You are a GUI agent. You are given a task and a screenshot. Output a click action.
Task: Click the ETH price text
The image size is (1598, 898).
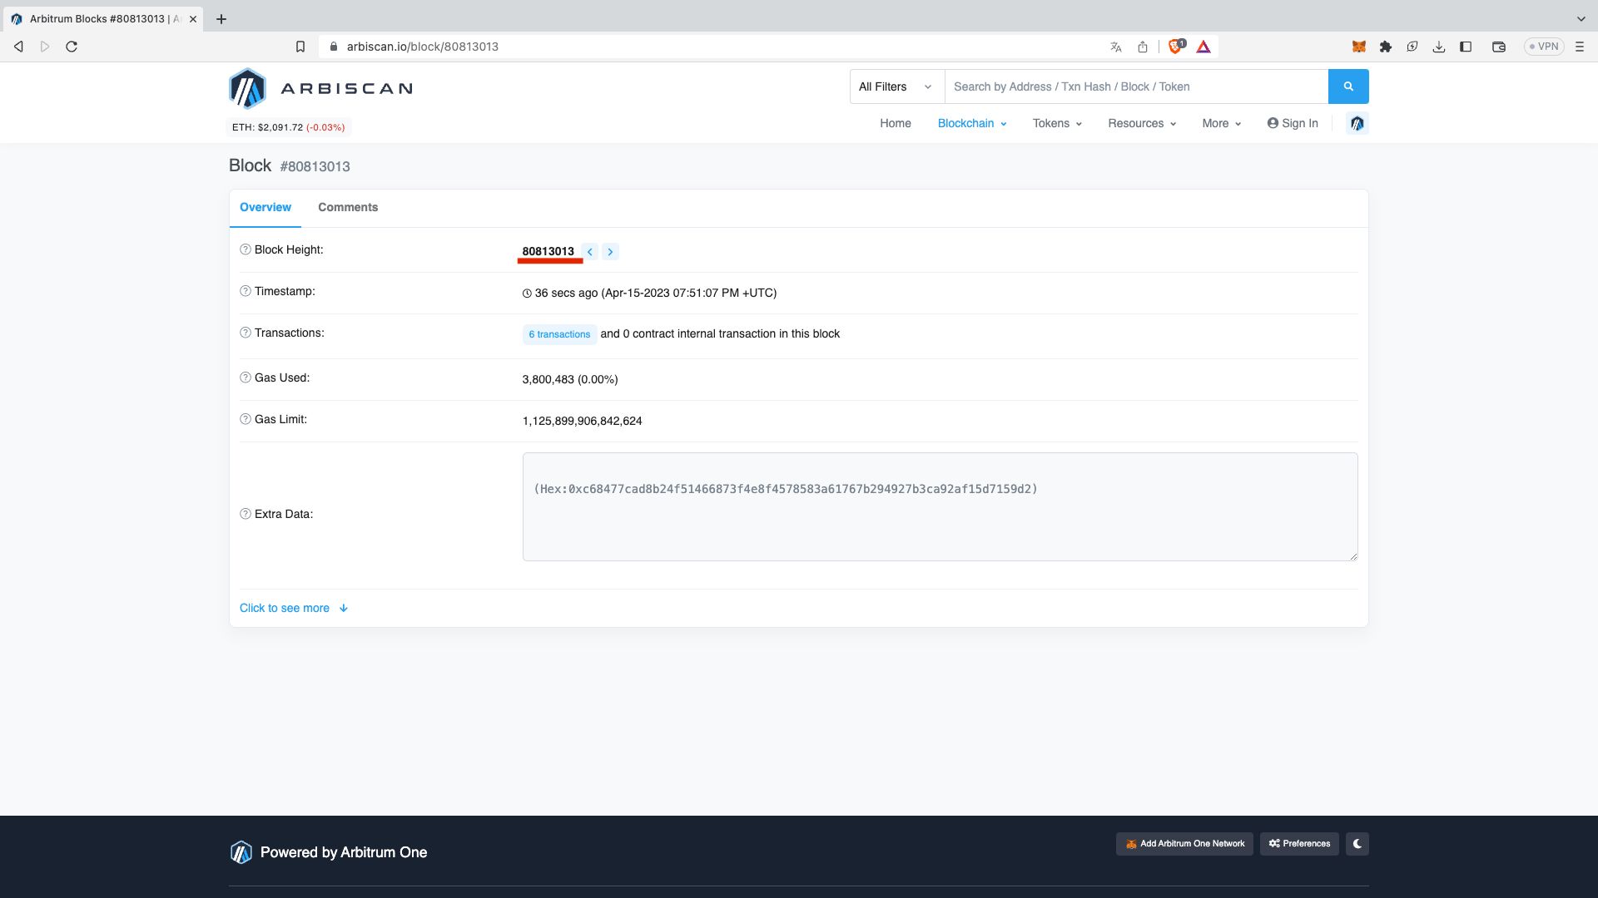(288, 127)
